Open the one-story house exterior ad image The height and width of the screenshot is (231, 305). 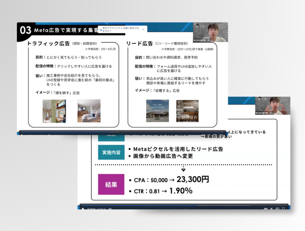click(157, 111)
